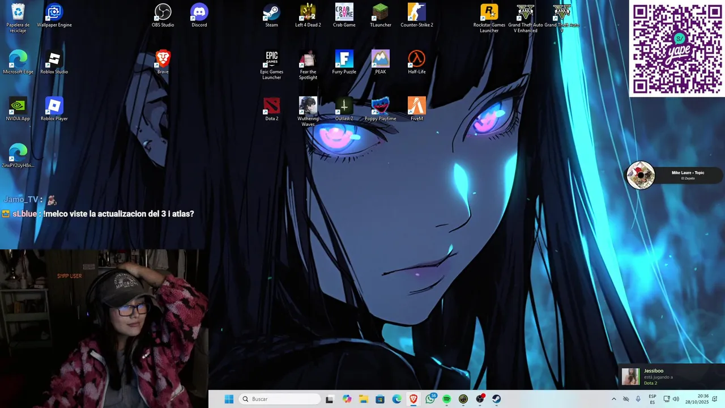
Task: Open the 2inxPY2UyH8ri Edge shortcut
Action: (x=18, y=156)
